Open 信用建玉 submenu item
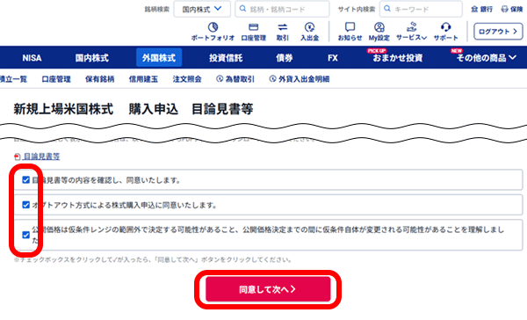 click(x=143, y=79)
